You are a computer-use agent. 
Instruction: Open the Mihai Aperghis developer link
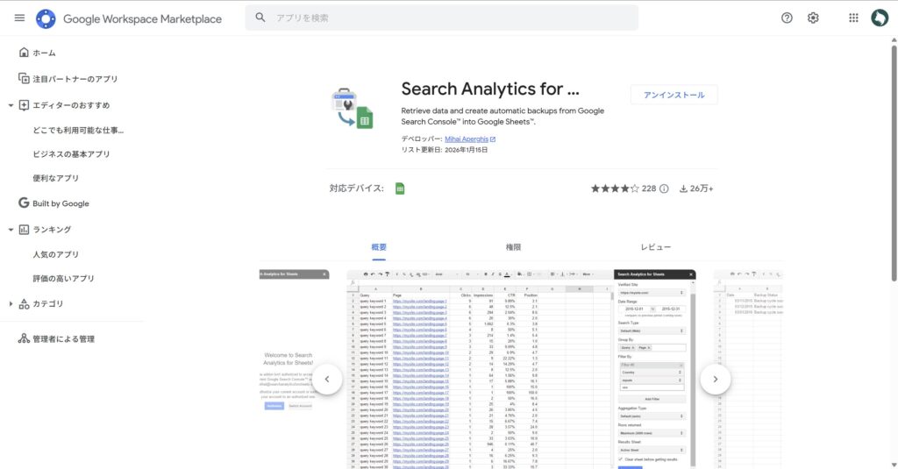coord(467,139)
